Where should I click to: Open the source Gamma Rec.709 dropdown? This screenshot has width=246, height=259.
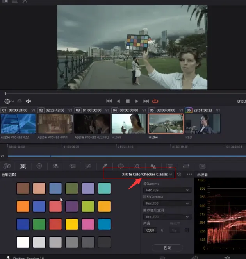coord(167,190)
